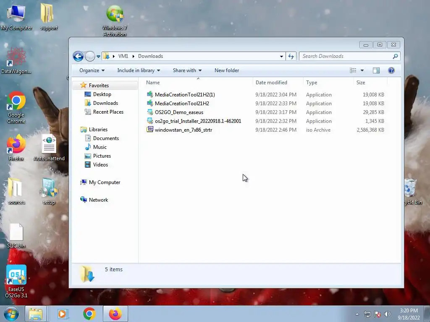The width and height of the screenshot is (430, 322).
Task: Click the Downloads breadcrumb in address bar
Action: pyautogui.click(x=151, y=56)
